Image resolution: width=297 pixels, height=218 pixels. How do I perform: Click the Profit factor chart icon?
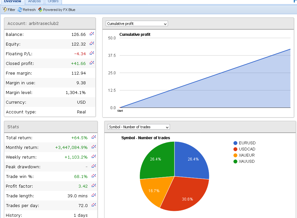click(94, 186)
